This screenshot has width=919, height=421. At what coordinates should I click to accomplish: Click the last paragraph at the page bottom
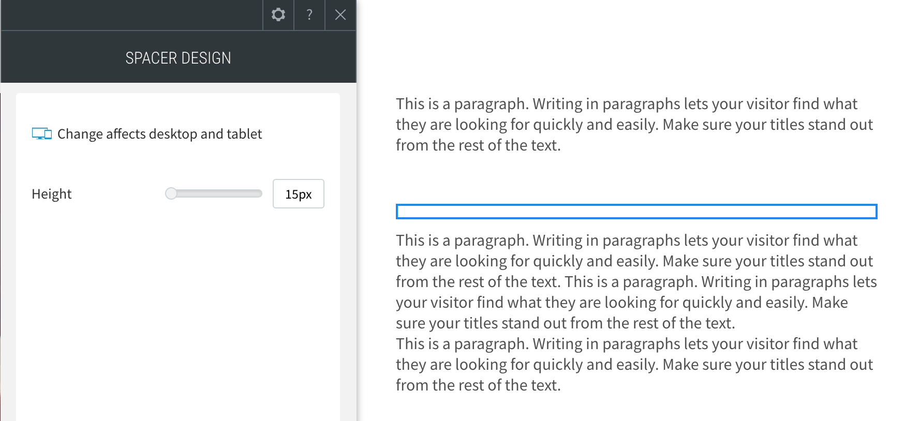pyautogui.click(x=634, y=365)
